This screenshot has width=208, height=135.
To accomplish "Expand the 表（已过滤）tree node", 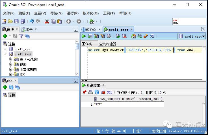I will pos(11,59).
